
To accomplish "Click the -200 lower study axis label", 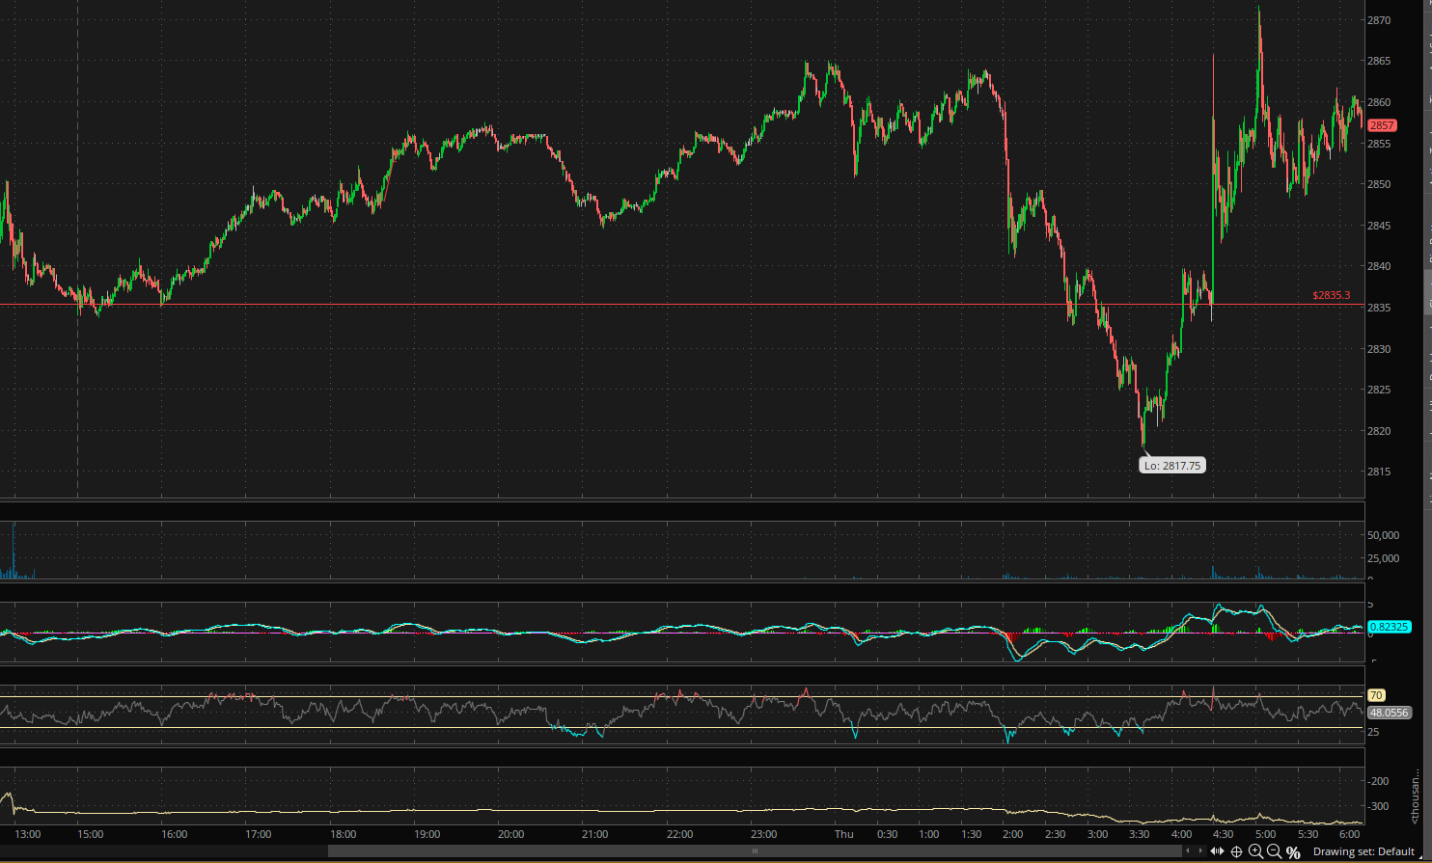I will 1379,781.
